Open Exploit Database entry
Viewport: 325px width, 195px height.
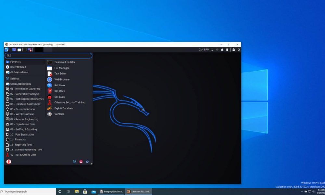coord(69,108)
